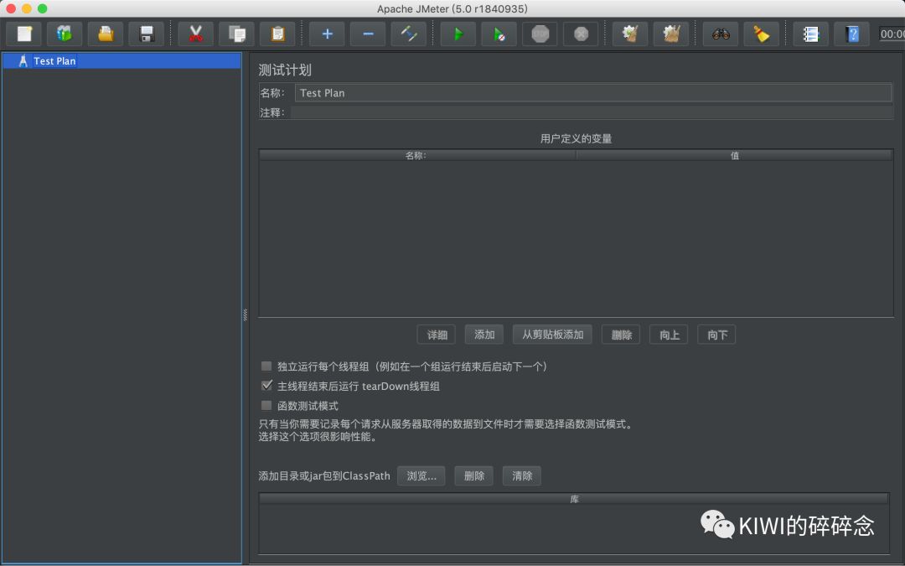The height and width of the screenshot is (566, 905).
Task: Click the 清除 clear classpath button
Action: 522,476
